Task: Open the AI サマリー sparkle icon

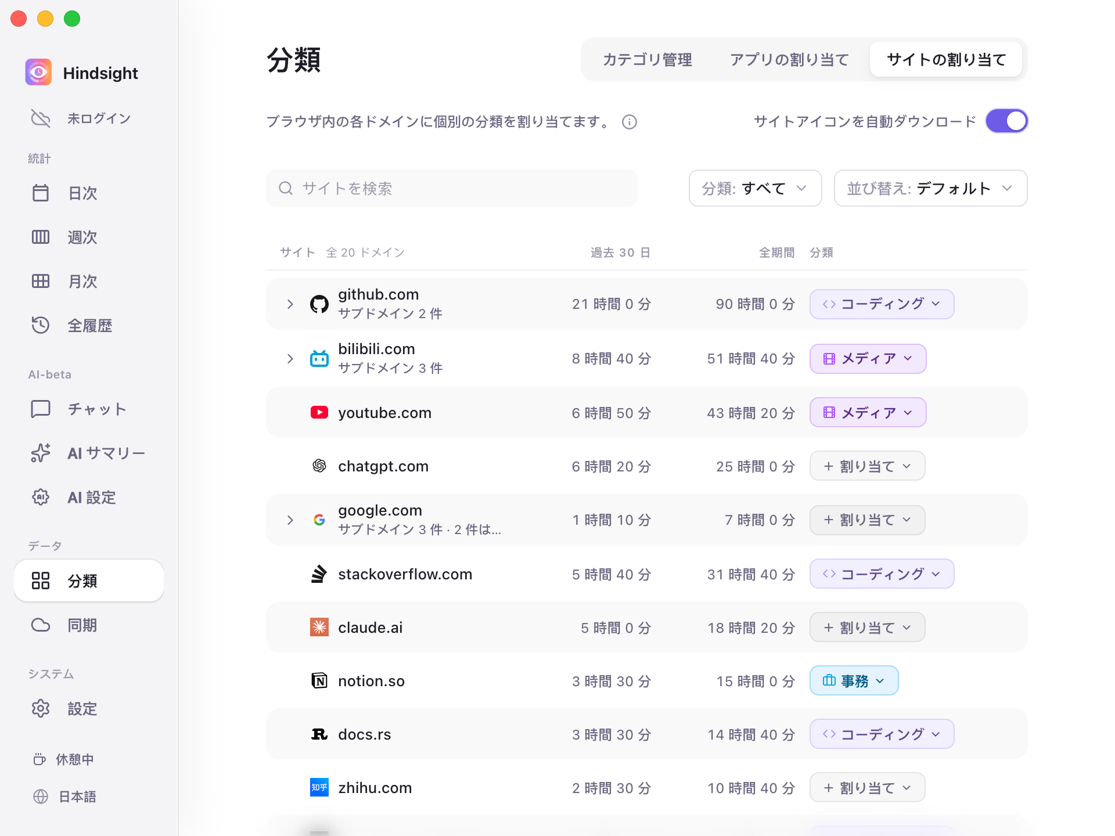Action: 41,453
